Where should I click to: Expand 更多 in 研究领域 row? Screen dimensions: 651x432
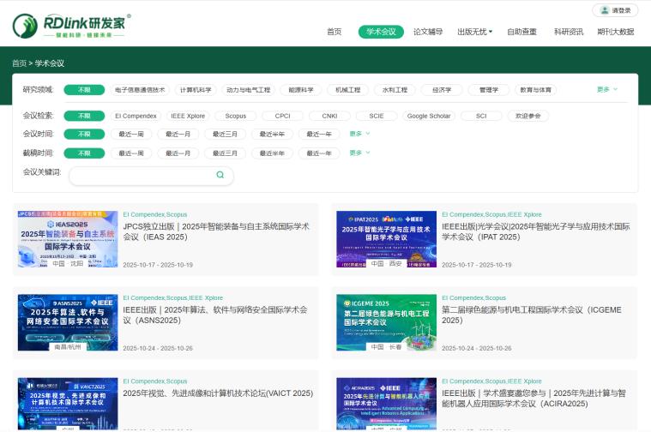click(606, 89)
